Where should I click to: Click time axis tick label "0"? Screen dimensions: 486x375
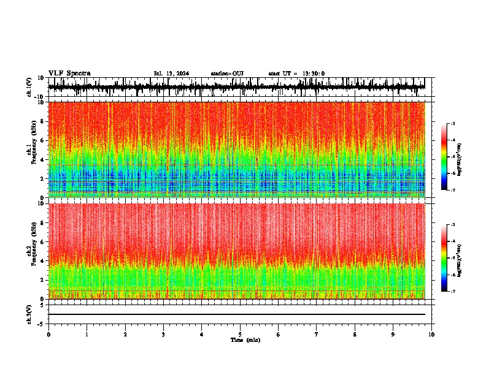click(x=48, y=335)
